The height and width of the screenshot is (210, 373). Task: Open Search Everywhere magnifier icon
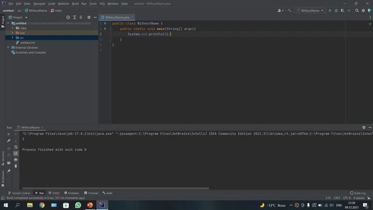click(357, 10)
